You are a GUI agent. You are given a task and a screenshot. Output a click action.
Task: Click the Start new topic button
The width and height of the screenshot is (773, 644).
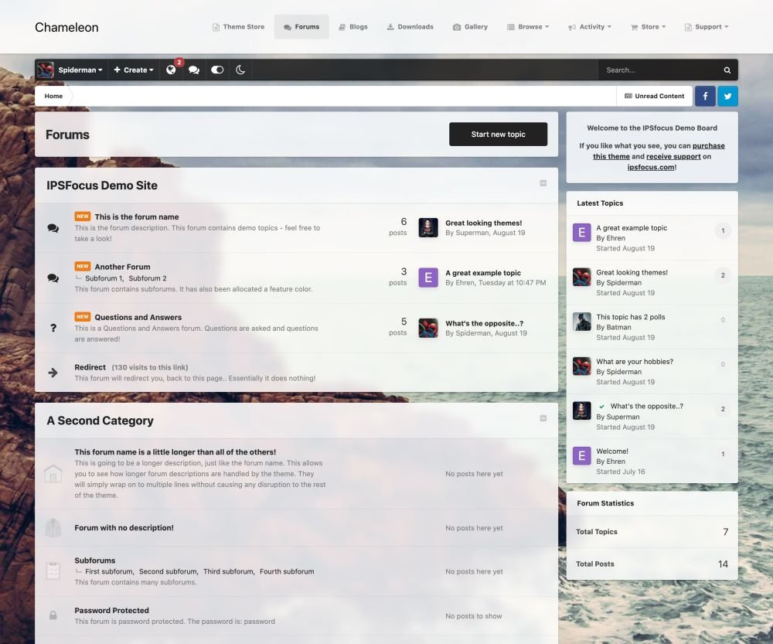tap(498, 135)
